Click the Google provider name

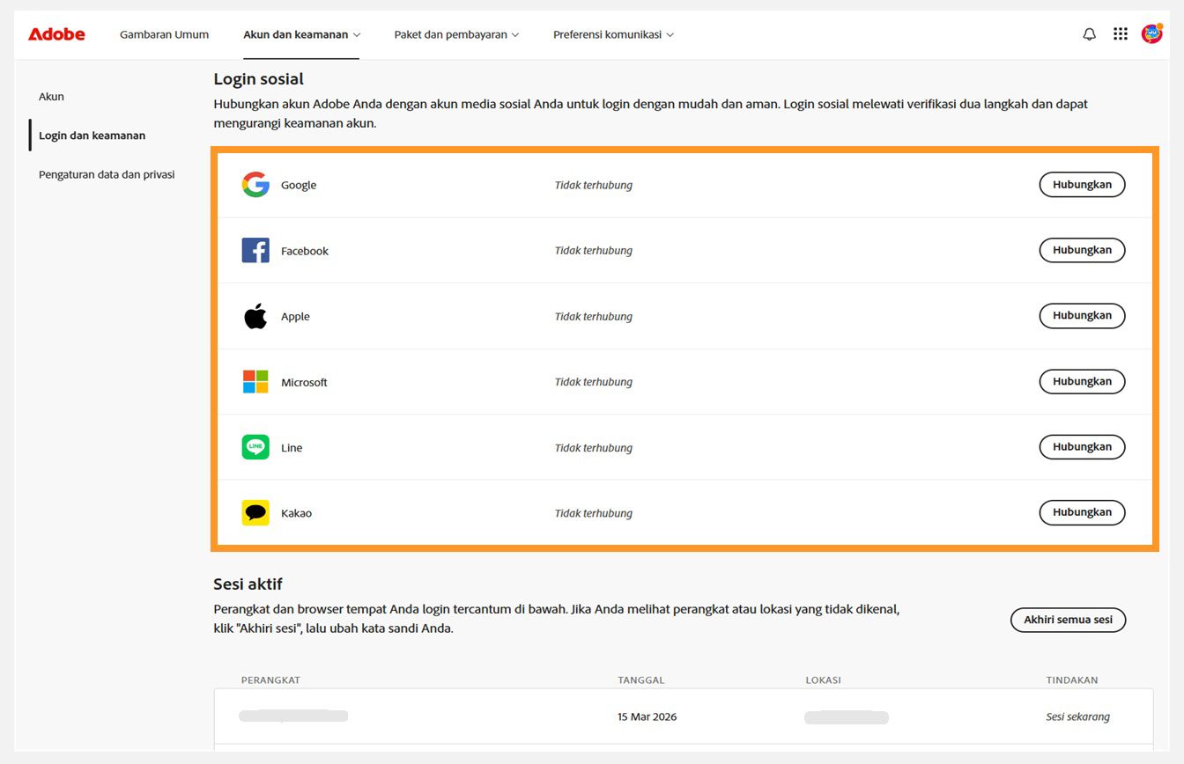(x=299, y=185)
